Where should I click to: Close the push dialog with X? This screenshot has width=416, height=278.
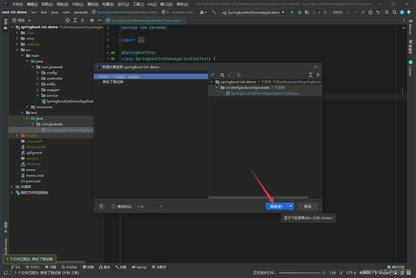point(315,67)
